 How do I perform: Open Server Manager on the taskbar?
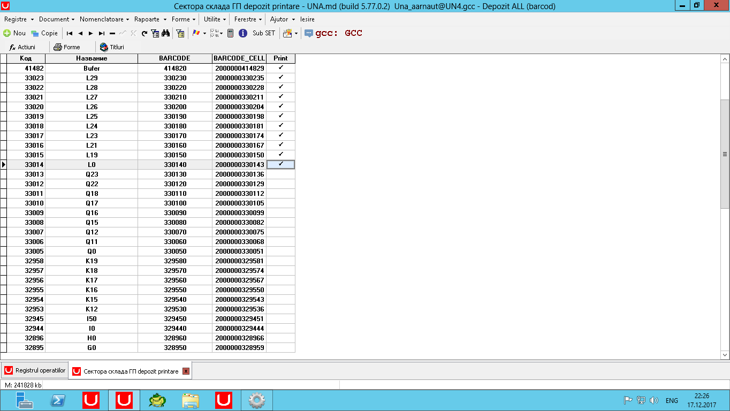coord(25,400)
